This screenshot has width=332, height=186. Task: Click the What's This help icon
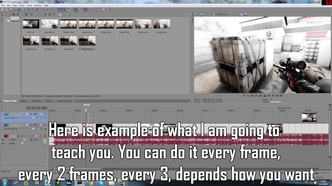coord(109,10)
